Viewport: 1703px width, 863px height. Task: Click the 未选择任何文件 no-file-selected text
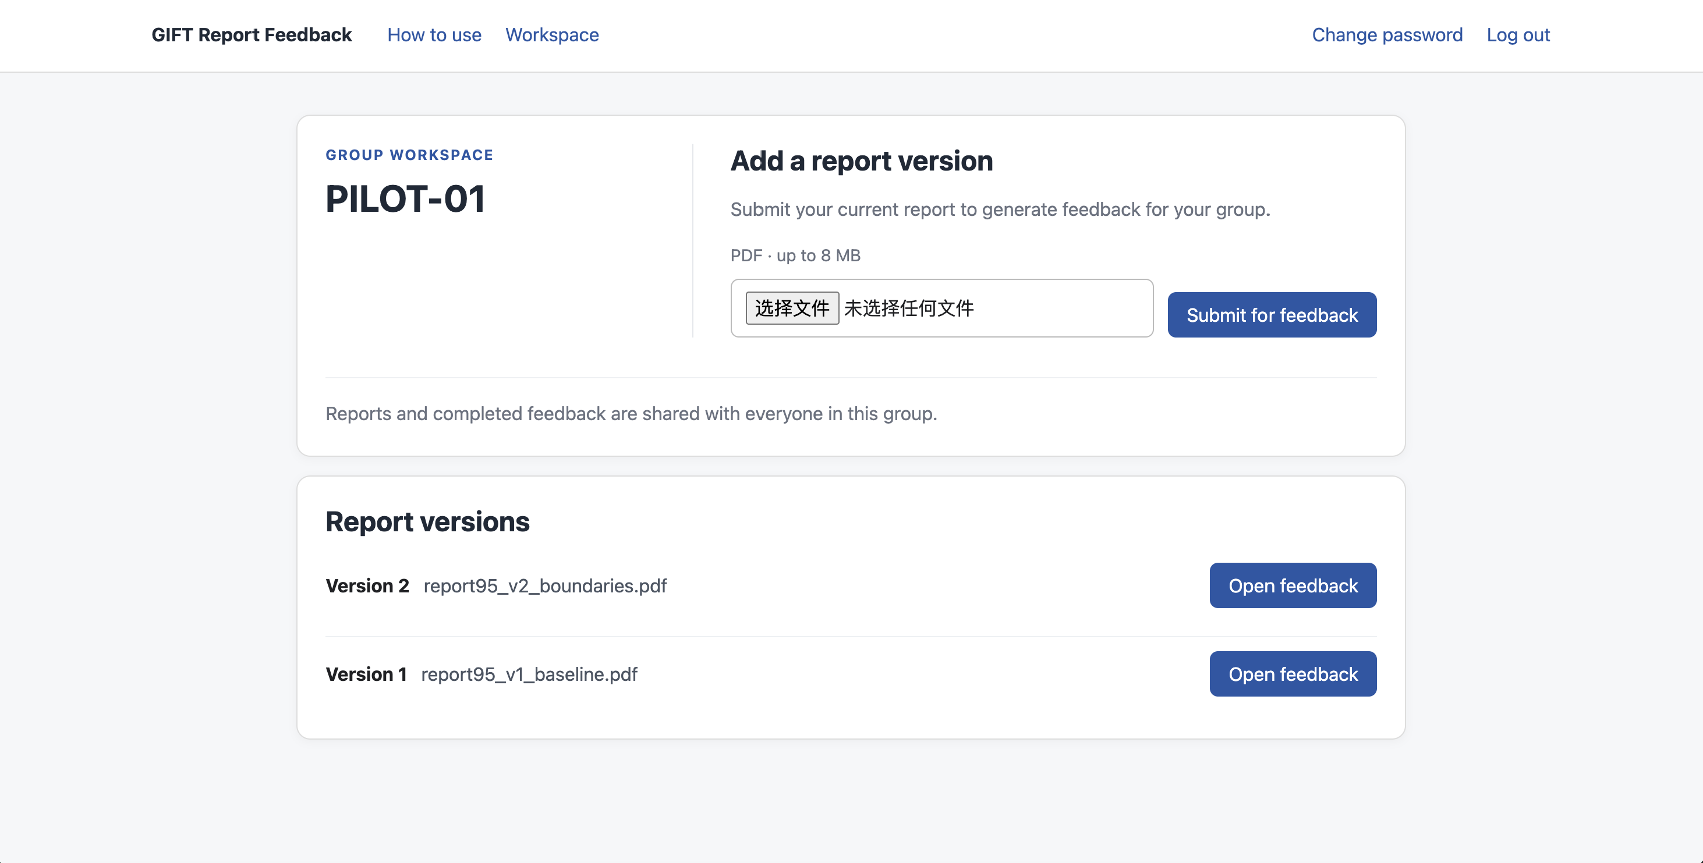coord(909,308)
